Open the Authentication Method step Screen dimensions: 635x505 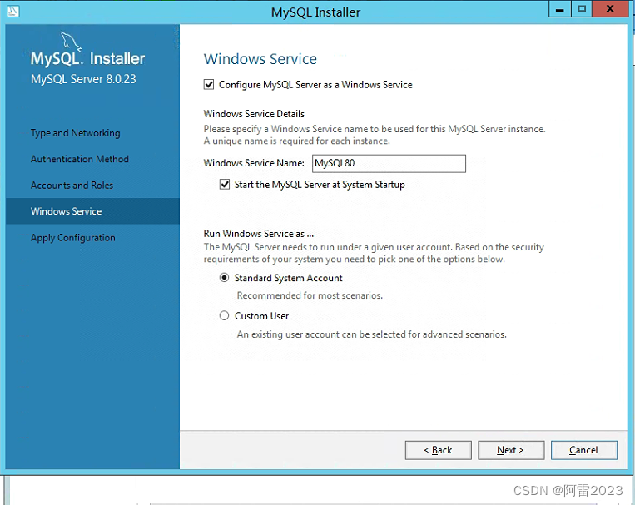point(80,159)
